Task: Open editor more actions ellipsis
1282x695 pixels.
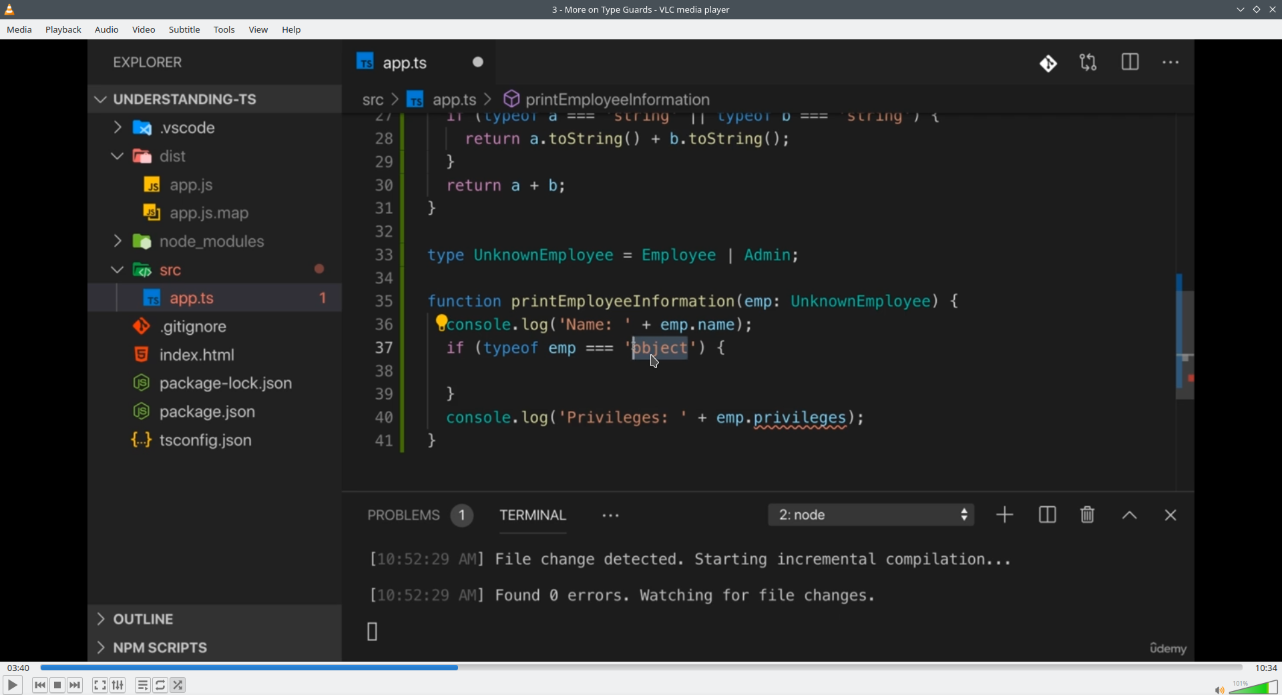Action: tap(1171, 63)
